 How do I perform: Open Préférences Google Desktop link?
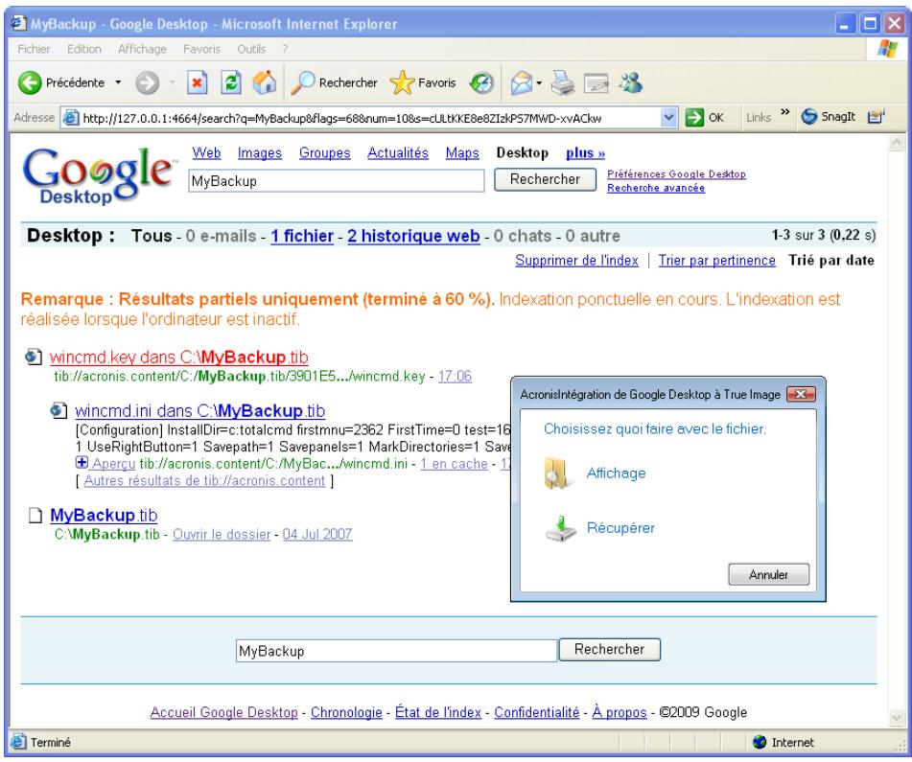tap(676, 173)
